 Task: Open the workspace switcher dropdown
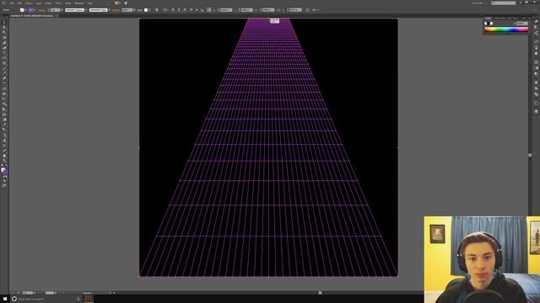tap(478, 3)
